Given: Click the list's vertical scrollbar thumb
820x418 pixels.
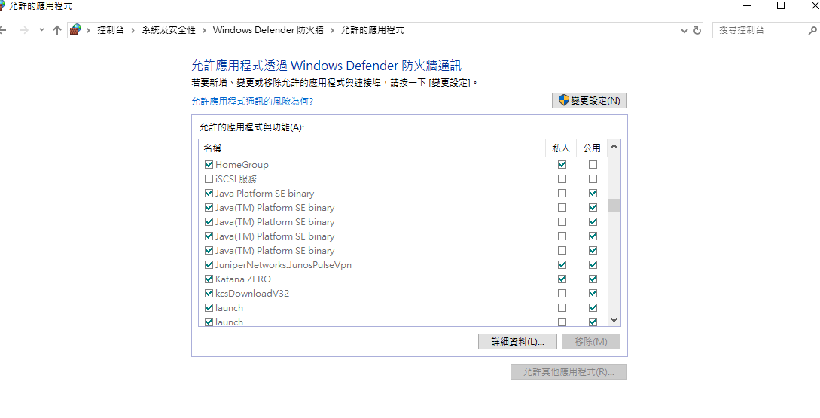Looking at the screenshot, I should (x=614, y=205).
